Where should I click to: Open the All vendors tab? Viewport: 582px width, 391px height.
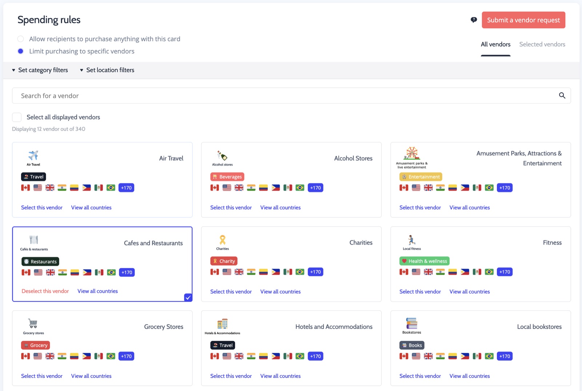click(495, 44)
